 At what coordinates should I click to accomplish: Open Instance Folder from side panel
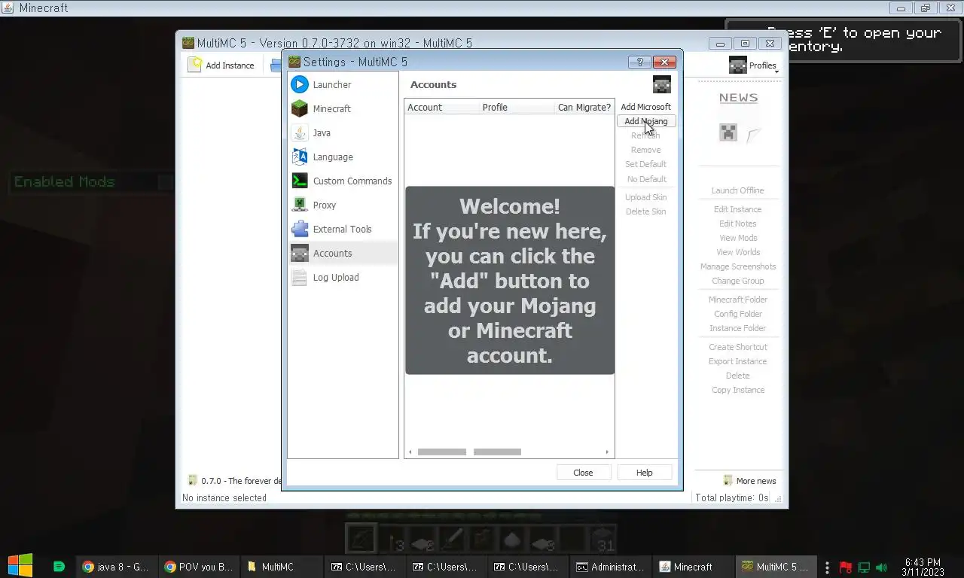click(x=737, y=328)
